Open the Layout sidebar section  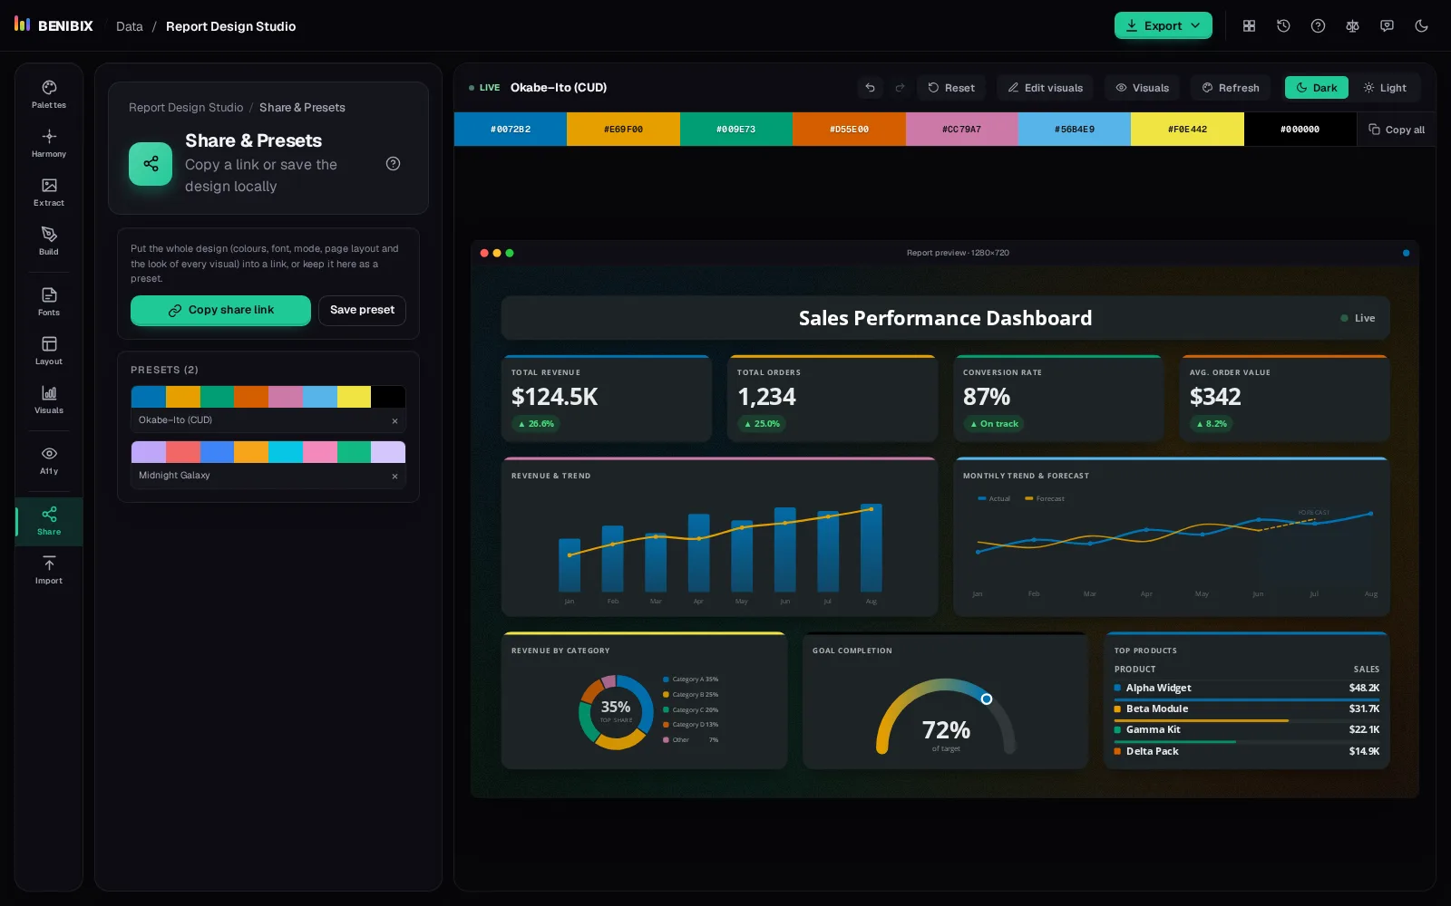(x=49, y=351)
